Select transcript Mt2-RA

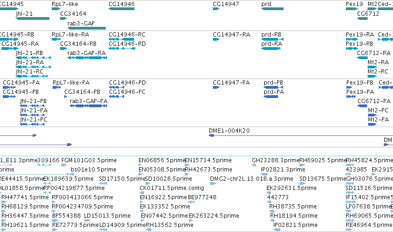click(372, 67)
